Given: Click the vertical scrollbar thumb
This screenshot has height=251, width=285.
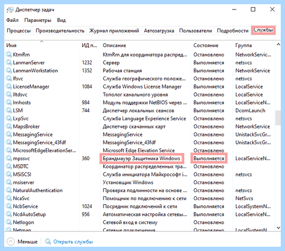Looking at the screenshot, I should [278, 118].
